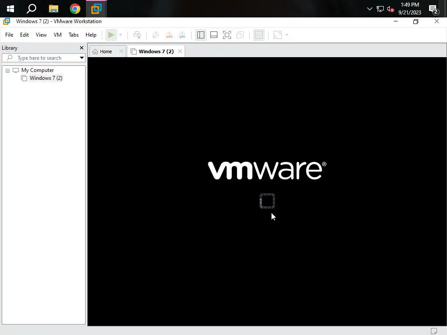Click the console view toolbar icon

pos(259,35)
